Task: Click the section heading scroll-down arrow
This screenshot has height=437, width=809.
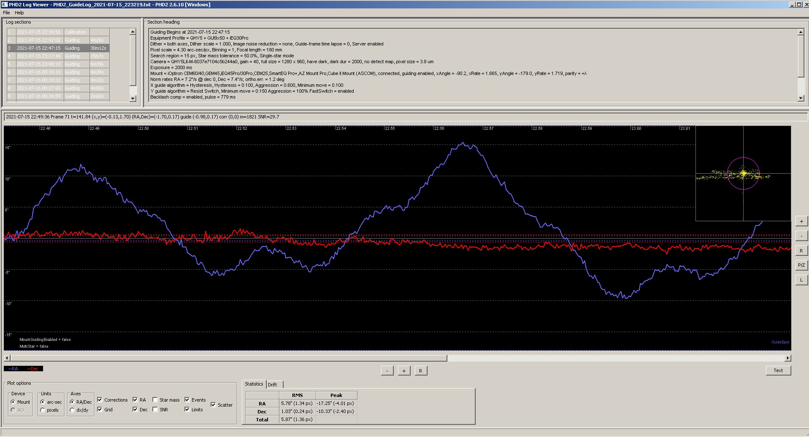Action: pyautogui.click(x=801, y=98)
